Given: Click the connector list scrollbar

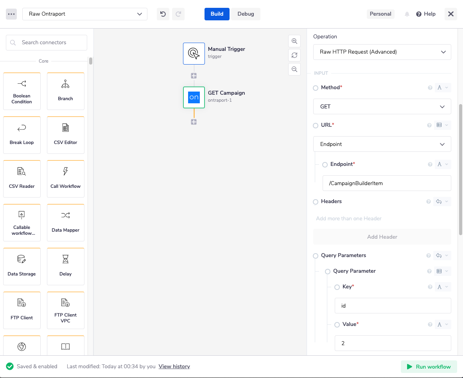Looking at the screenshot, I should click(91, 61).
